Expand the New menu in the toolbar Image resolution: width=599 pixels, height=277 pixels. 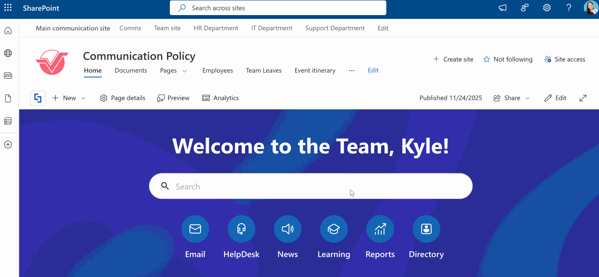click(x=69, y=98)
